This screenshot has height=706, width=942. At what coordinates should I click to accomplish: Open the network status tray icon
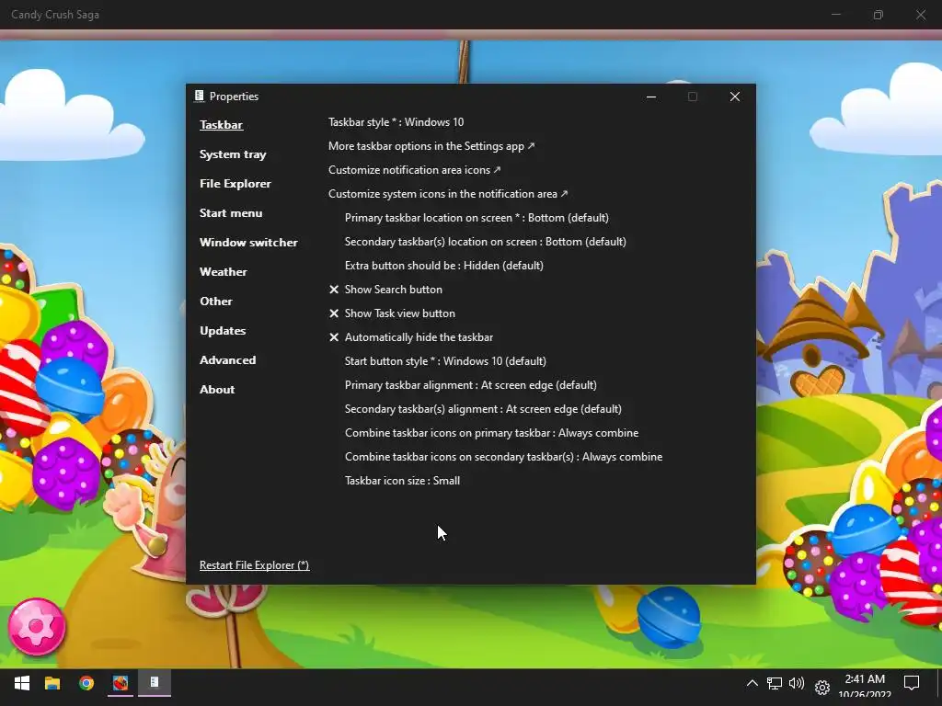pyautogui.click(x=775, y=684)
